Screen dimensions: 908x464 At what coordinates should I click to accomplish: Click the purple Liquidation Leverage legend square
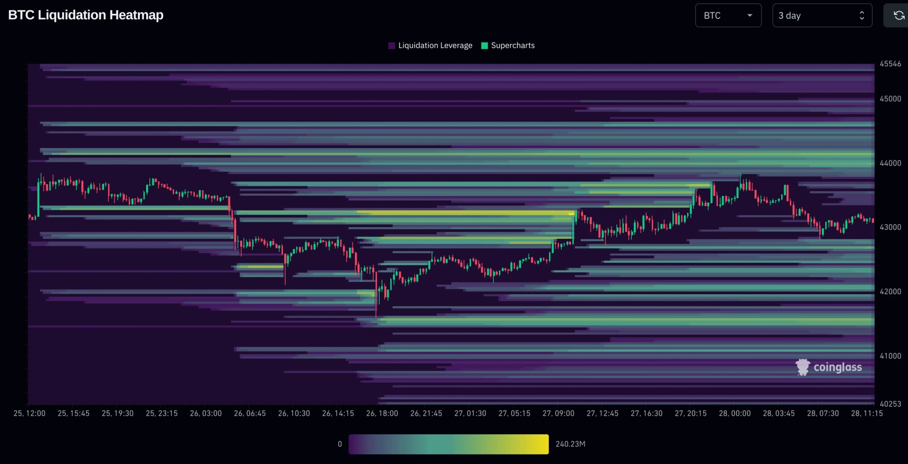point(392,45)
